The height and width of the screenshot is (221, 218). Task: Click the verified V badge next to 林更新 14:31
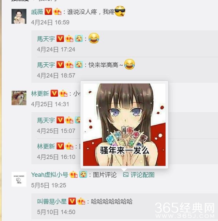(x=54, y=93)
